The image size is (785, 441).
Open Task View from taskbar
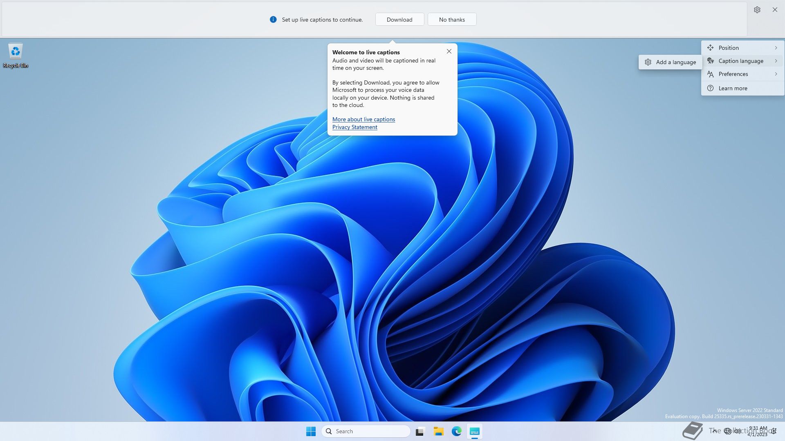(x=420, y=431)
